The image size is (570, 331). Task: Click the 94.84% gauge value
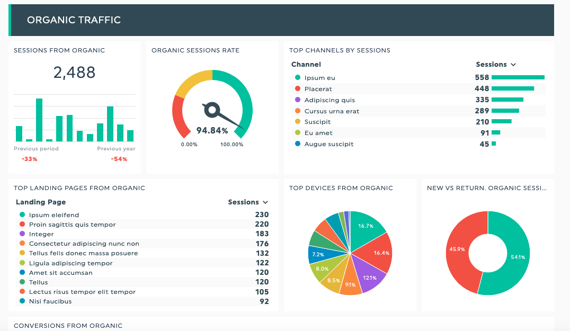[212, 130]
